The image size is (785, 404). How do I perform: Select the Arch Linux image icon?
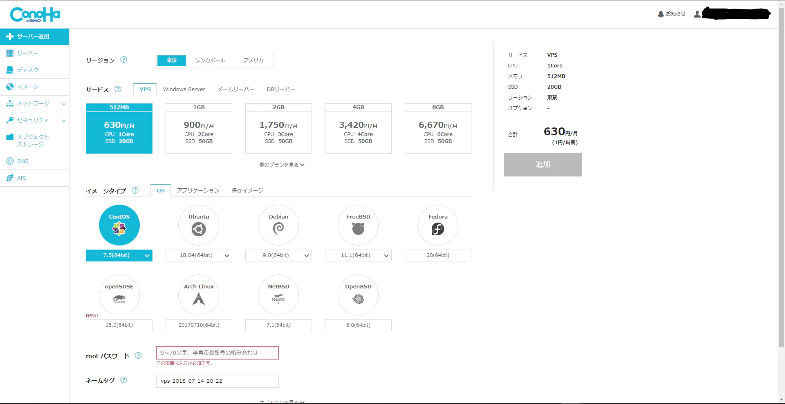coord(199,295)
